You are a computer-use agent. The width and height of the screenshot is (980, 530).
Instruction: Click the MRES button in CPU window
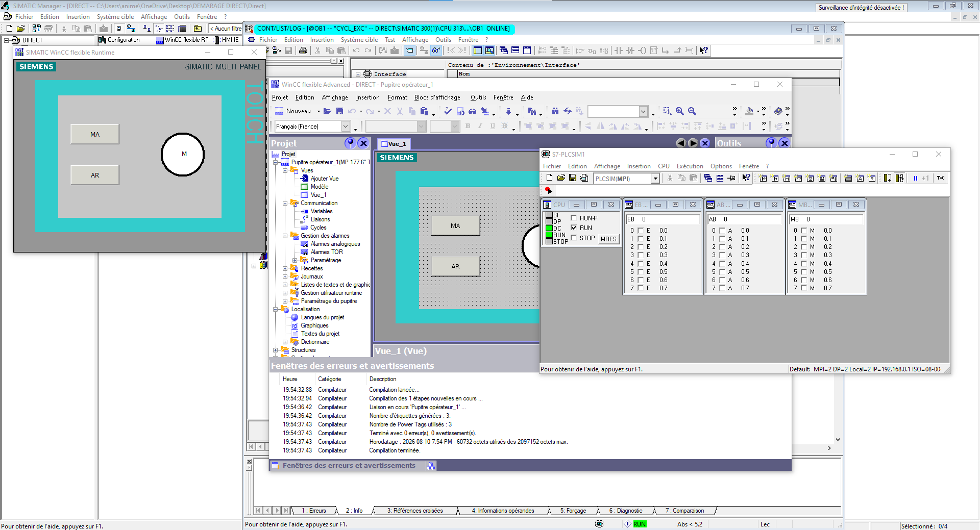point(608,239)
